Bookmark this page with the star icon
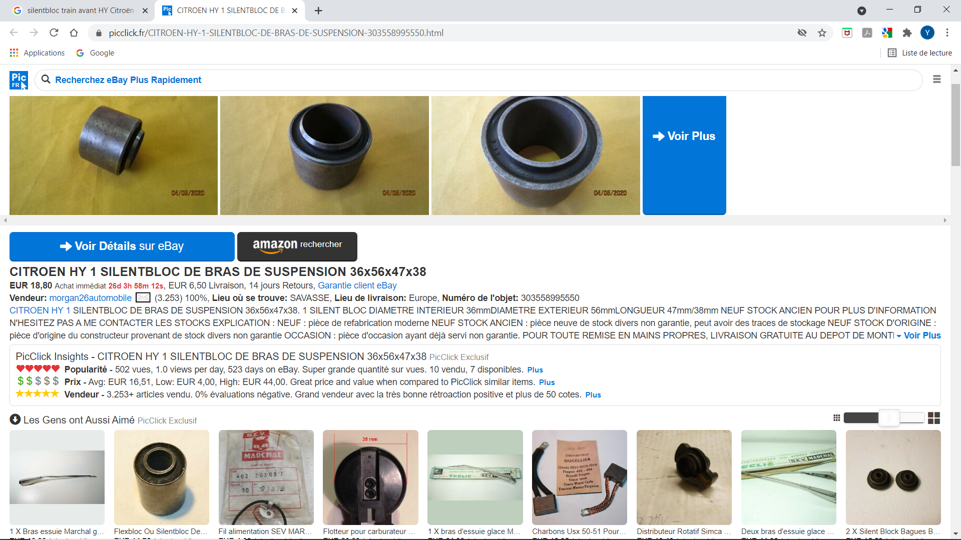The width and height of the screenshot is (961, 540). click(x=822, y=33)
